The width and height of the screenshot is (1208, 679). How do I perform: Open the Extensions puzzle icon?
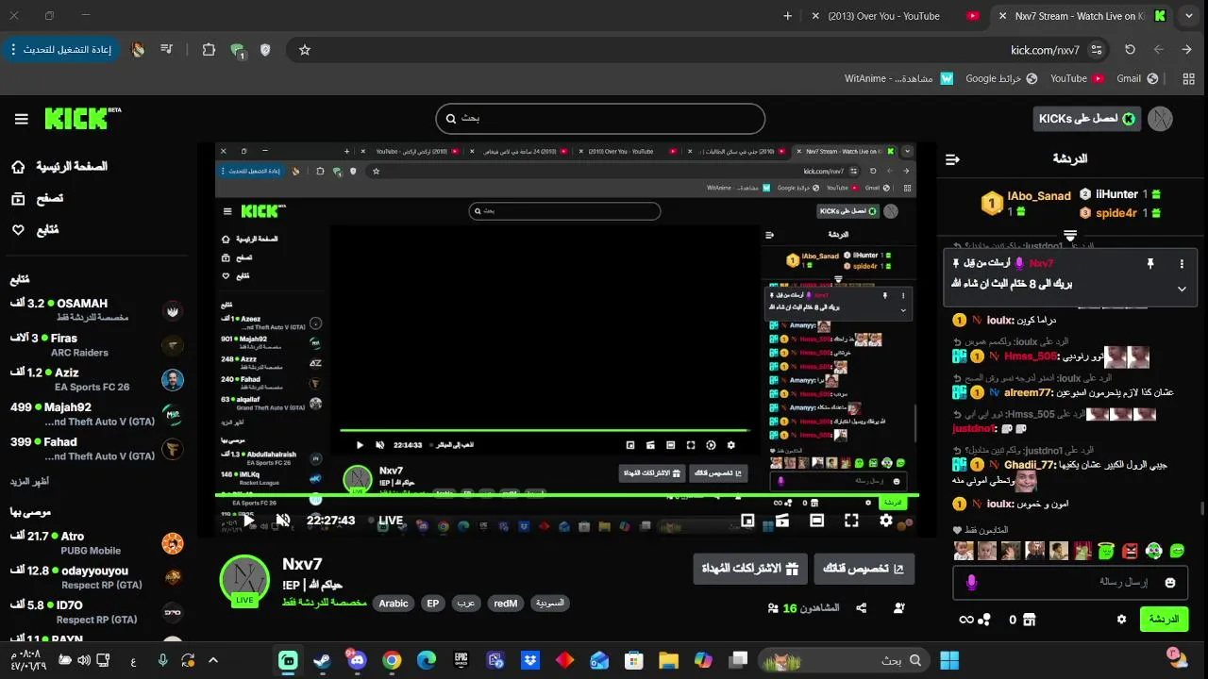tap(209, 50)
